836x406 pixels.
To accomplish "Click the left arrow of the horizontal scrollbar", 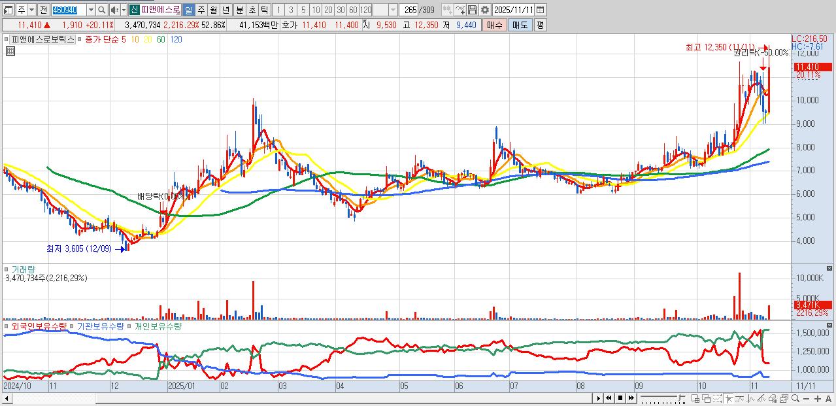I will 7,398.
